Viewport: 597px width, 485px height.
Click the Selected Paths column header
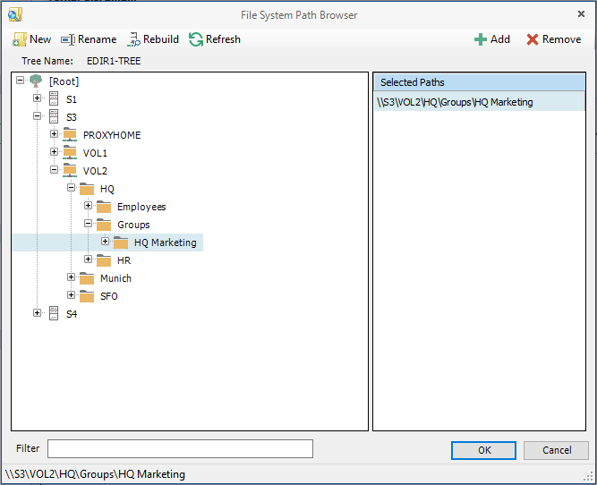(479, 82)
